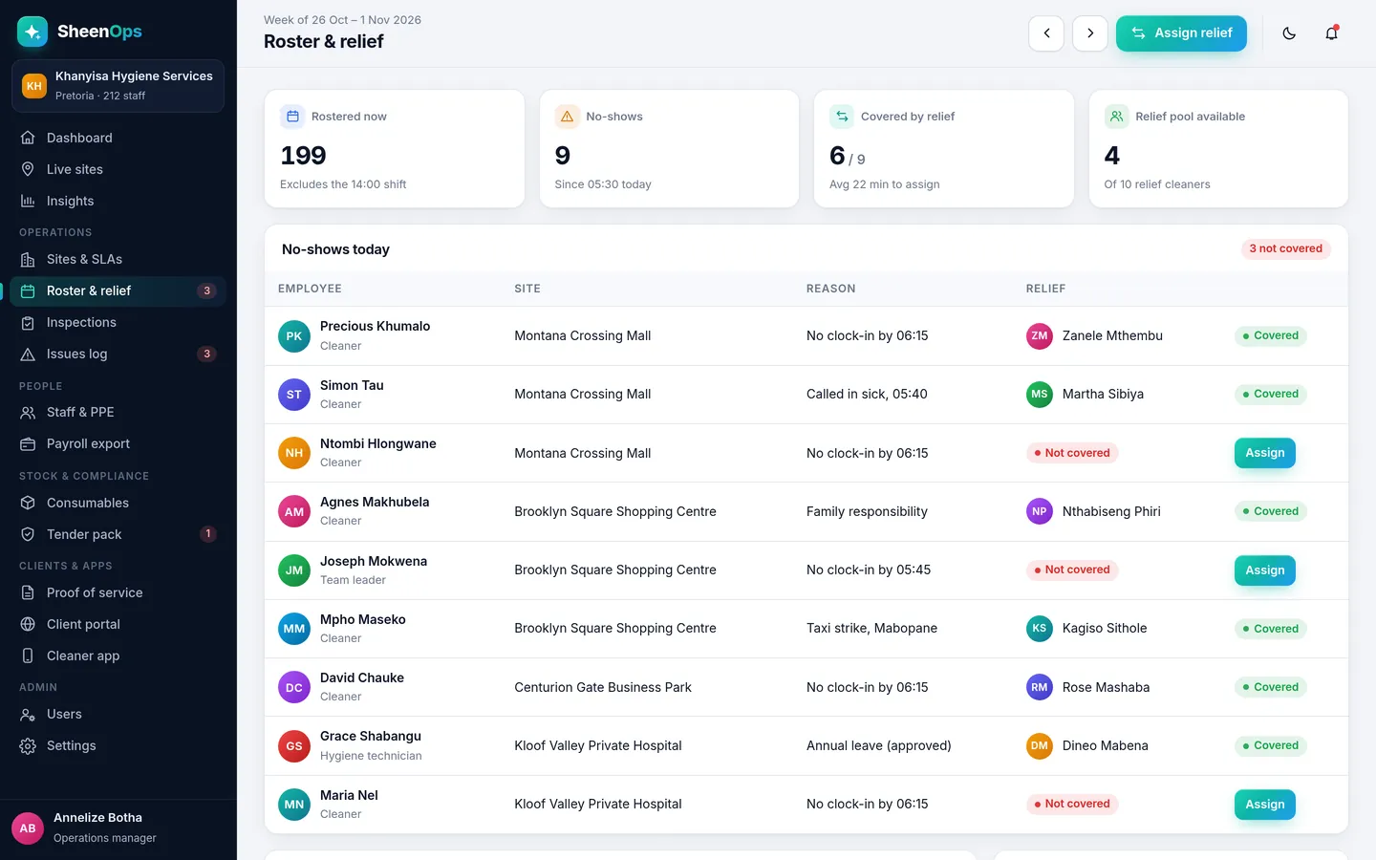This screenshot has width=1376, height=860.
Task: Click the Roster & relief calendar icon
Action: [28, 291]
